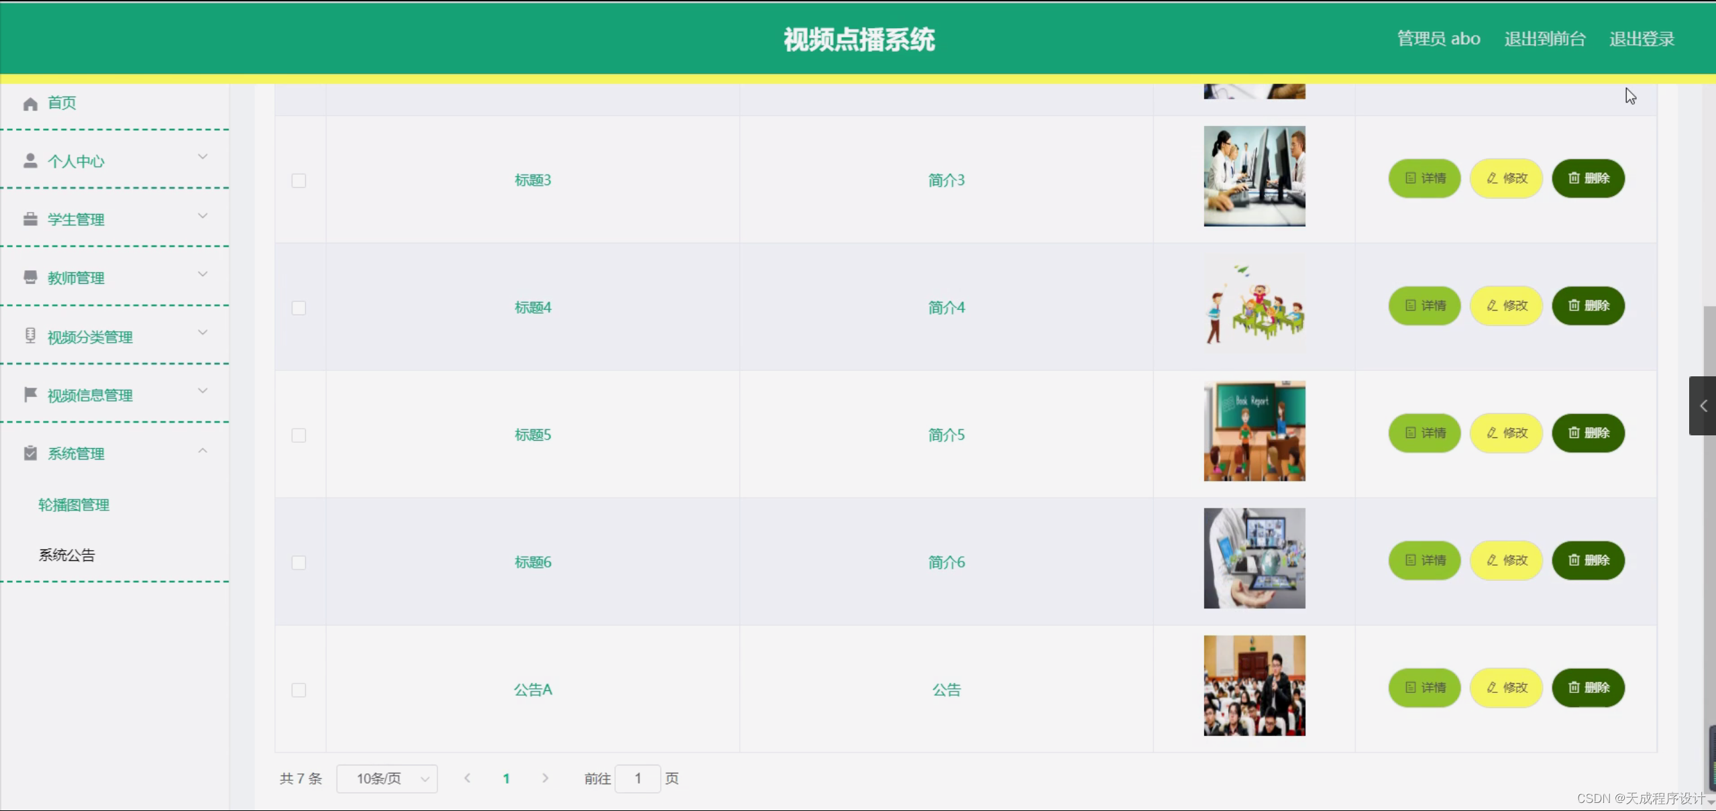The height and width of the screenshot is (811, 1716).
Task: Check the checkbox for 标题3 row
Action: tap(299, 180)
